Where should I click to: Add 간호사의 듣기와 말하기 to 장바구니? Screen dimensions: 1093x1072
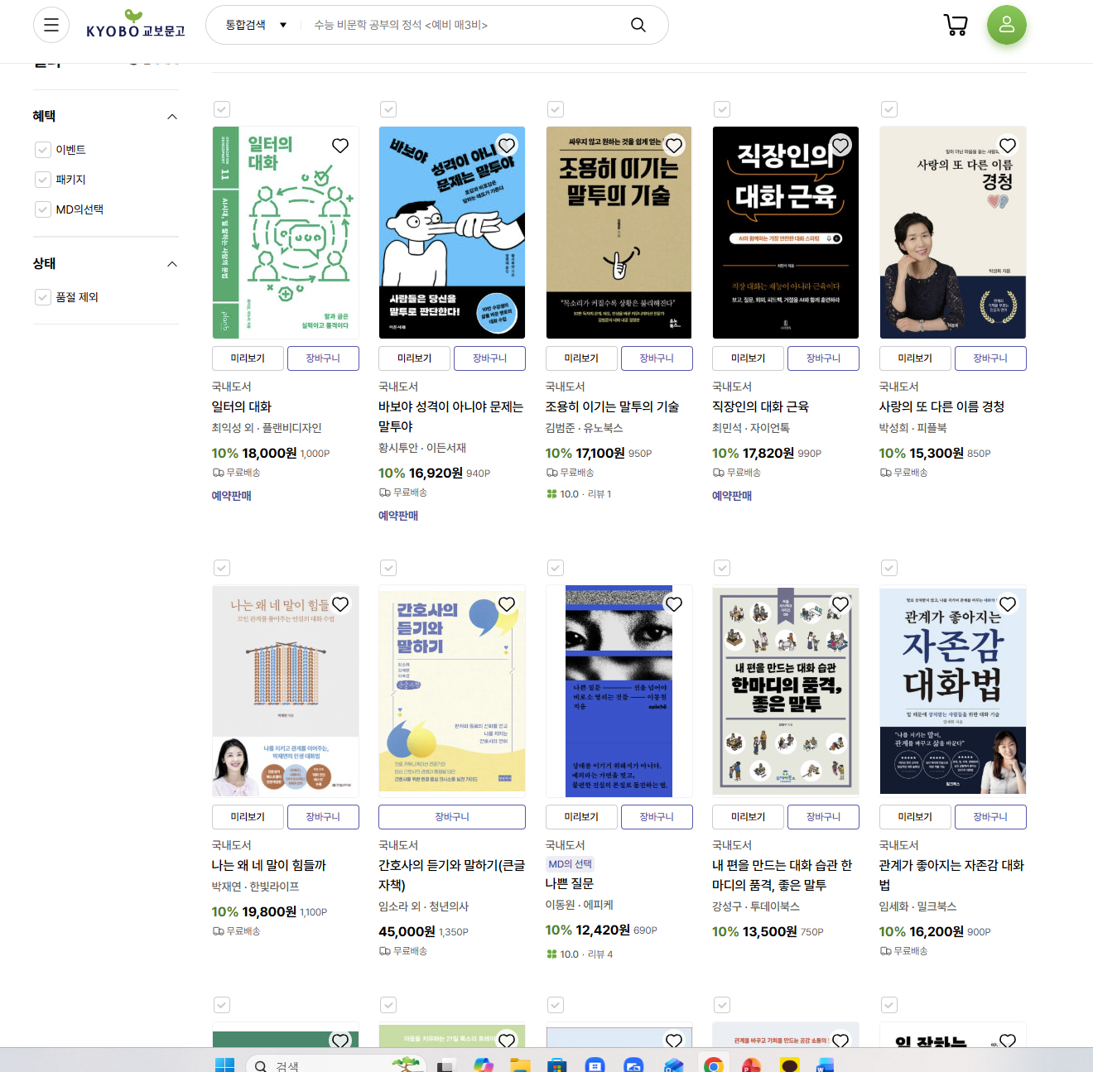pyautogui.click(x=452, y=817)
